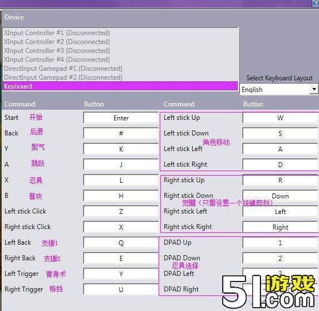Click Left Trigger field showing Y
Screen dimensions: 319x311
click(121, 274)
